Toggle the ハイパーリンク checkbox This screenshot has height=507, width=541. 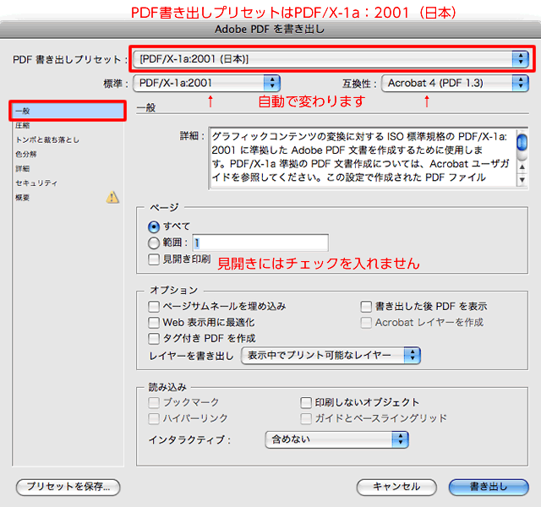click(154, 419)
